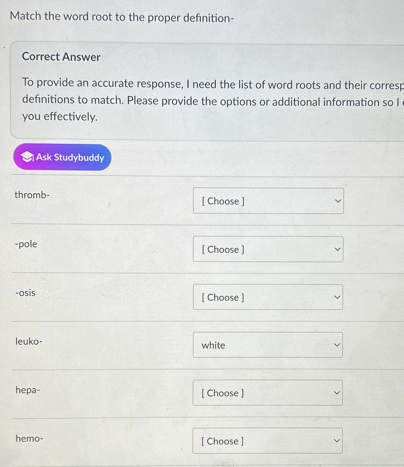Click the chevron on the hemo- dropdown
Screen dimensions: 404x467
[337, 441]
